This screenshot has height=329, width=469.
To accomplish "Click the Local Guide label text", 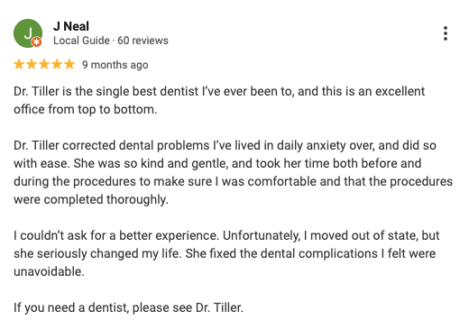I will click(81, 41).
